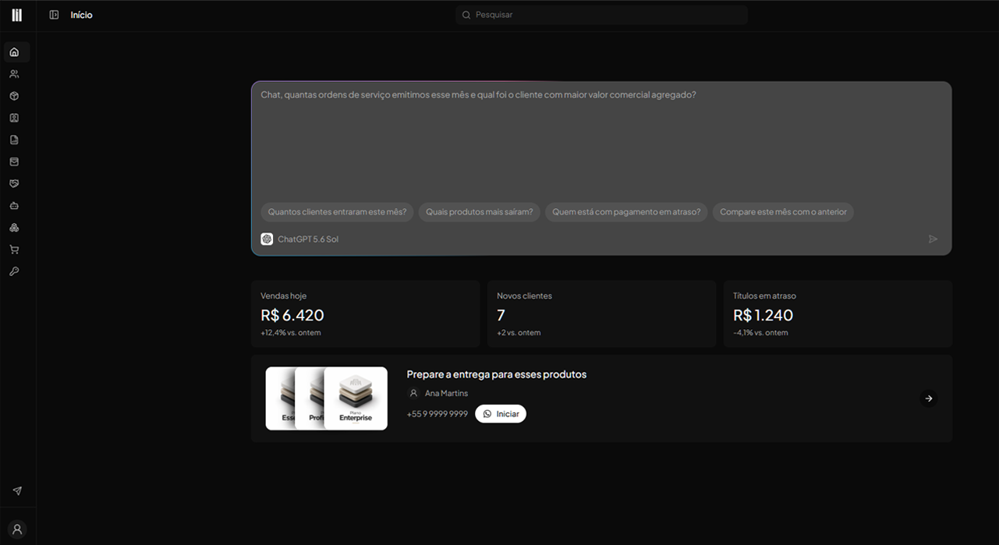999x545 pixels.
Task: Toggle the sidebar panel icon beside Início
Action: [x=54, y=15]
